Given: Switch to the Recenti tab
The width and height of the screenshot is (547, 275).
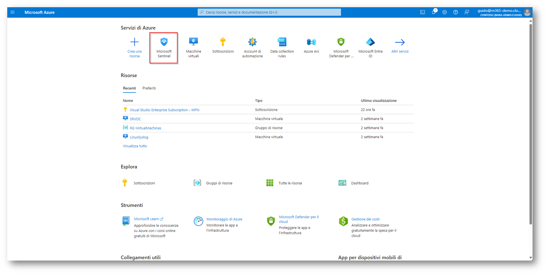Looking at the screenshot, I should (130, 88).
